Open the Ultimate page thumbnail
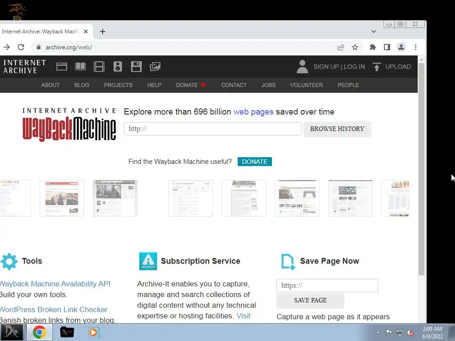The width and height of the screenshot is (455, 341). click(x=244, y=198)
